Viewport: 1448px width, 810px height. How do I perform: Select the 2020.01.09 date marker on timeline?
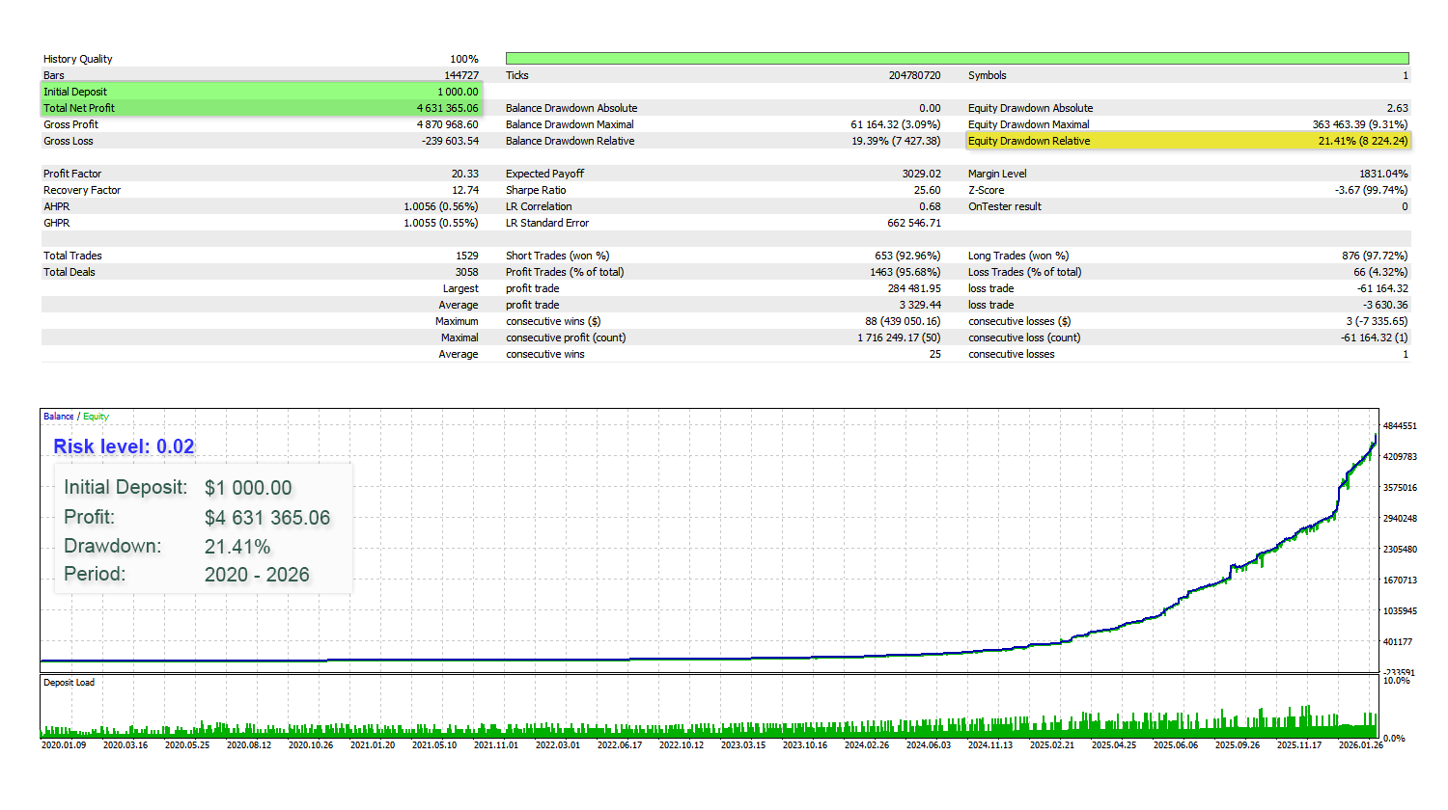pos(64,745)
